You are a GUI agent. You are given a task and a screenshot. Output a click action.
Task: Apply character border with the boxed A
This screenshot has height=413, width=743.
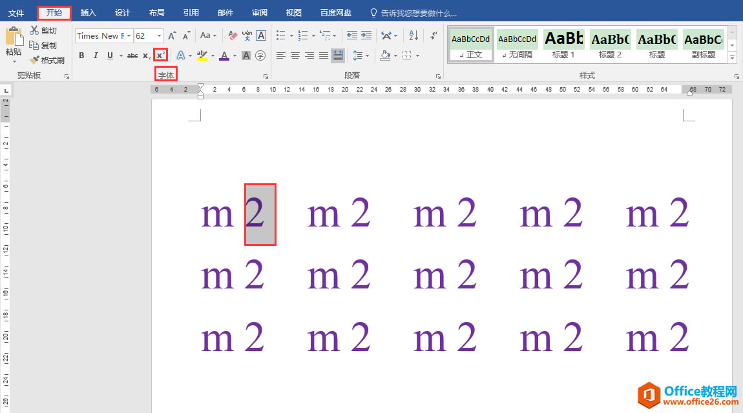(261, 35)
